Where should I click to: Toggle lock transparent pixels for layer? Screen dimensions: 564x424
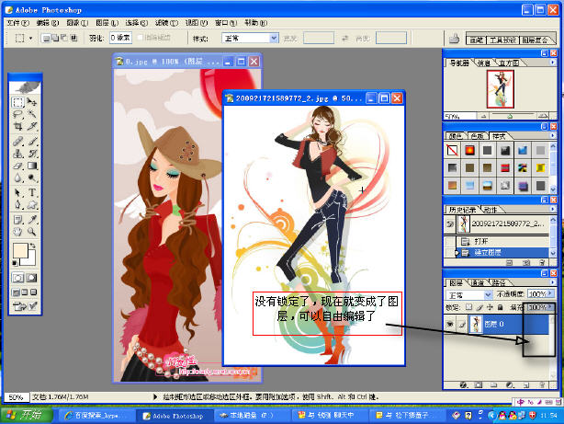click(468, 307)
